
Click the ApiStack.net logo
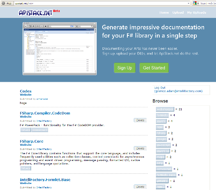pos(35,13)
